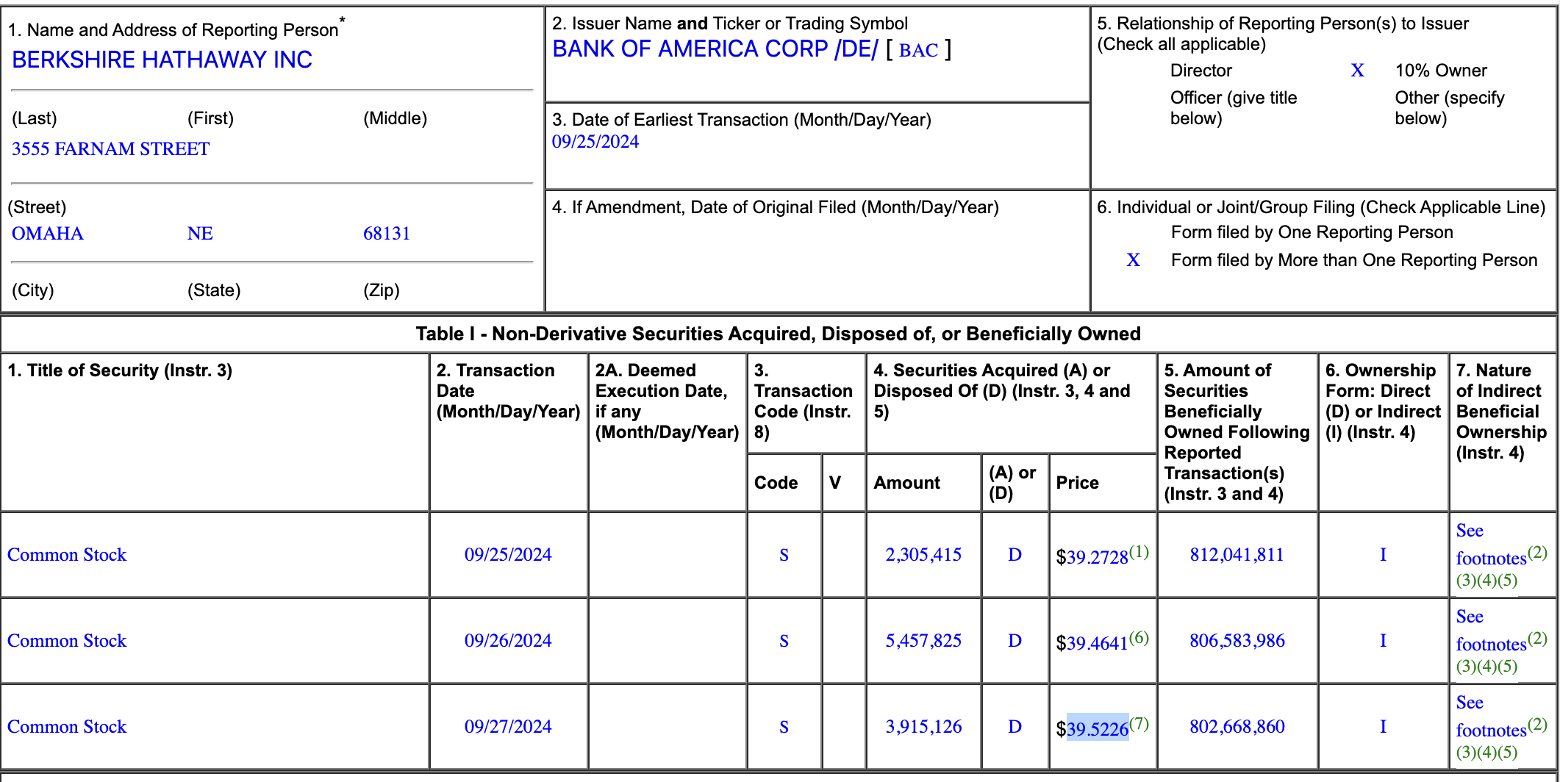Click the NE state value
The width and height of the screenshot is (1560, 782).
[x=200, y=234]
